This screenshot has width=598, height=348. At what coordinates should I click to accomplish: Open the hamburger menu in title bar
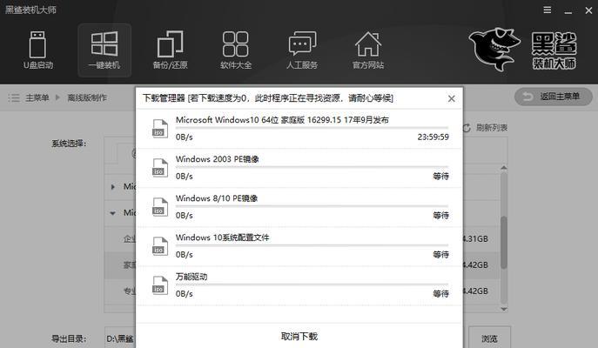tap(548, 10)
